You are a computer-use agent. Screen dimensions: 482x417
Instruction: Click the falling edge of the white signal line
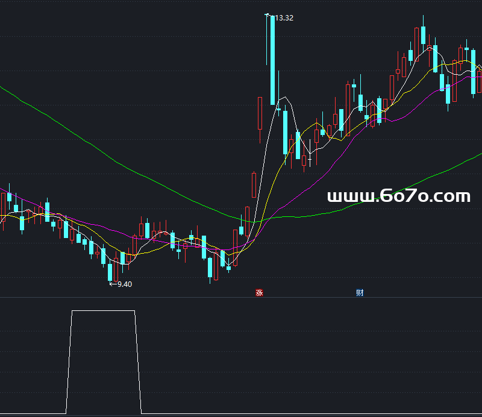point(138,362)
